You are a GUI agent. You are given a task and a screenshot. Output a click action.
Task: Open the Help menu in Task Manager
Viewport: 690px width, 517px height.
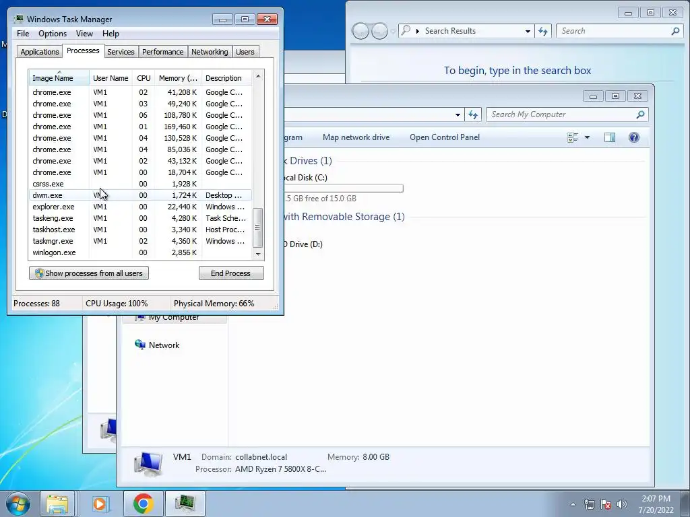111,34
